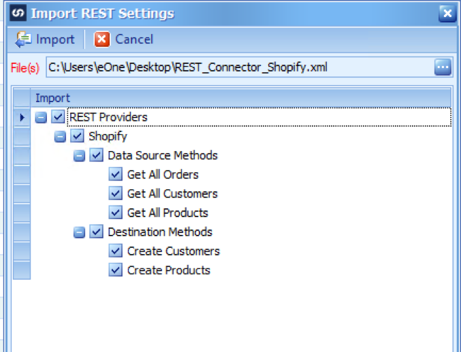
Task: Uncheck the Create Products checkbox
Action: pos(116,270)
